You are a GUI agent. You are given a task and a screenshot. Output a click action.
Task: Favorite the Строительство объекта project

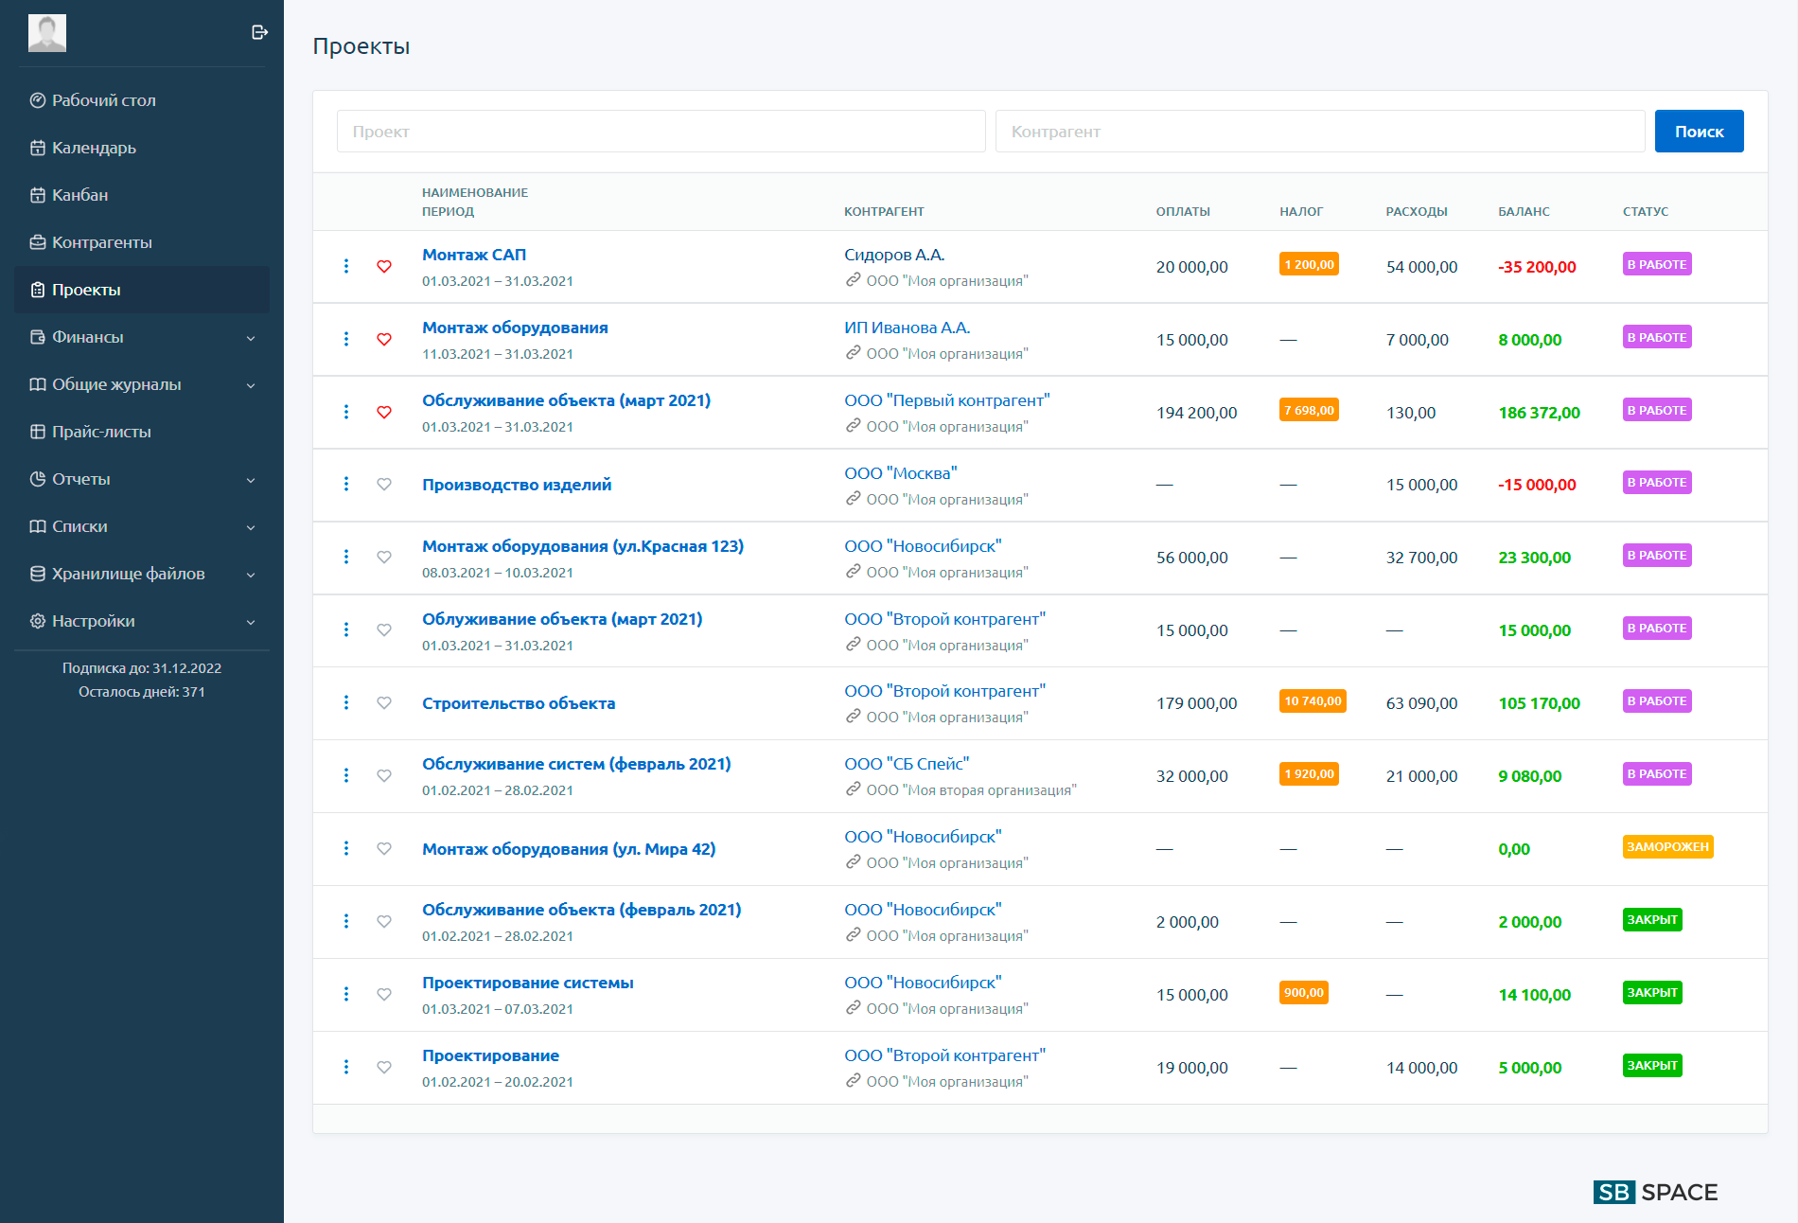384,702
